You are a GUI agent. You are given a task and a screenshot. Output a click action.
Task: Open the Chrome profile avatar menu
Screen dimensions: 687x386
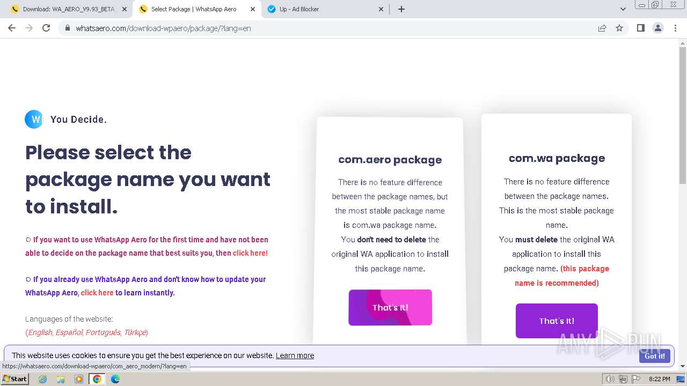click(x=657, y=28)
